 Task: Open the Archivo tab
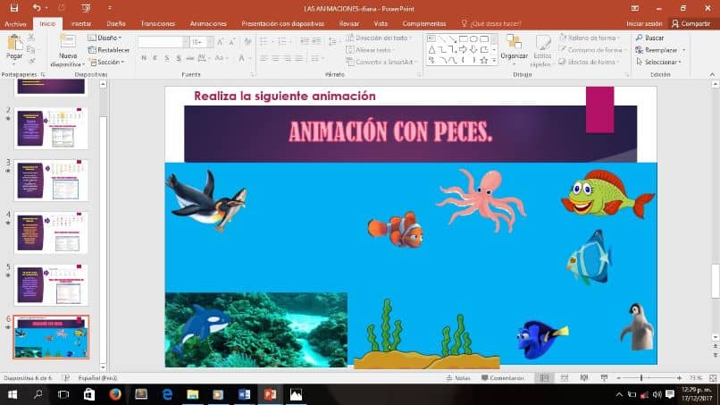tap(15, 23)
